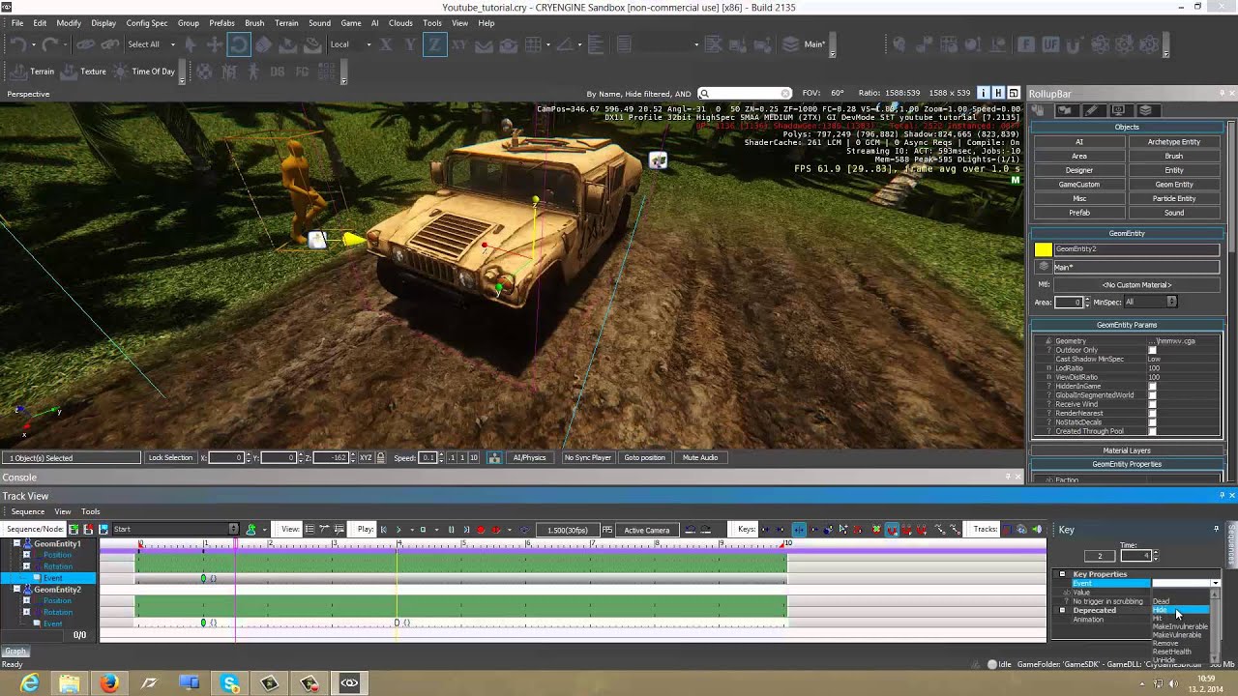1238x696 pixels.
Task: Collapse the Material Layers rollup
Action: pos(1127,450)
